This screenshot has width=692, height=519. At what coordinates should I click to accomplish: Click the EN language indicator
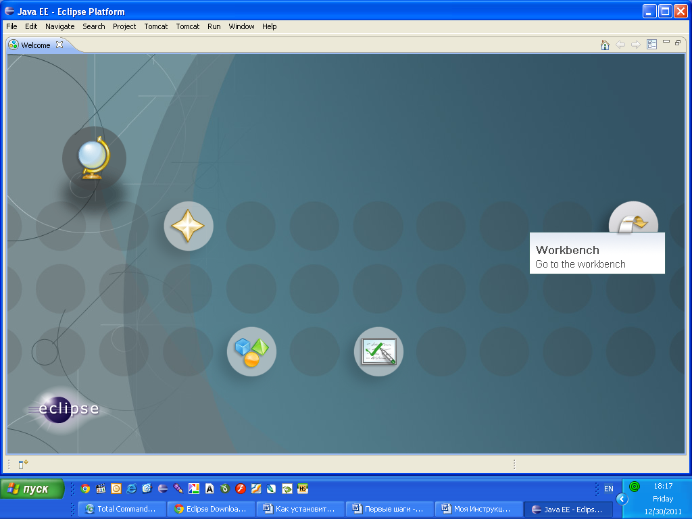tap(609, 489)
